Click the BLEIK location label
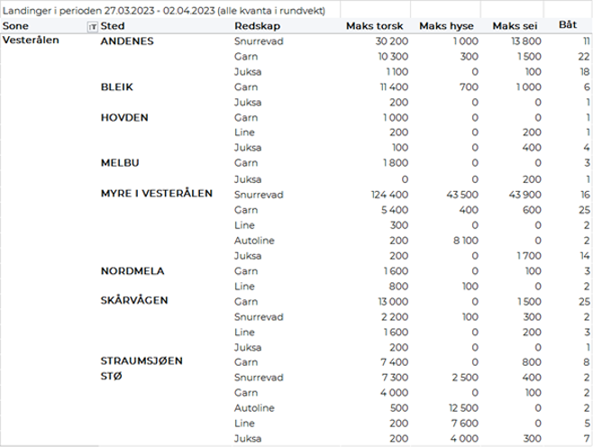Image resolution: width=593 pixels, height=447 pixels. click(x=117, y=87)
